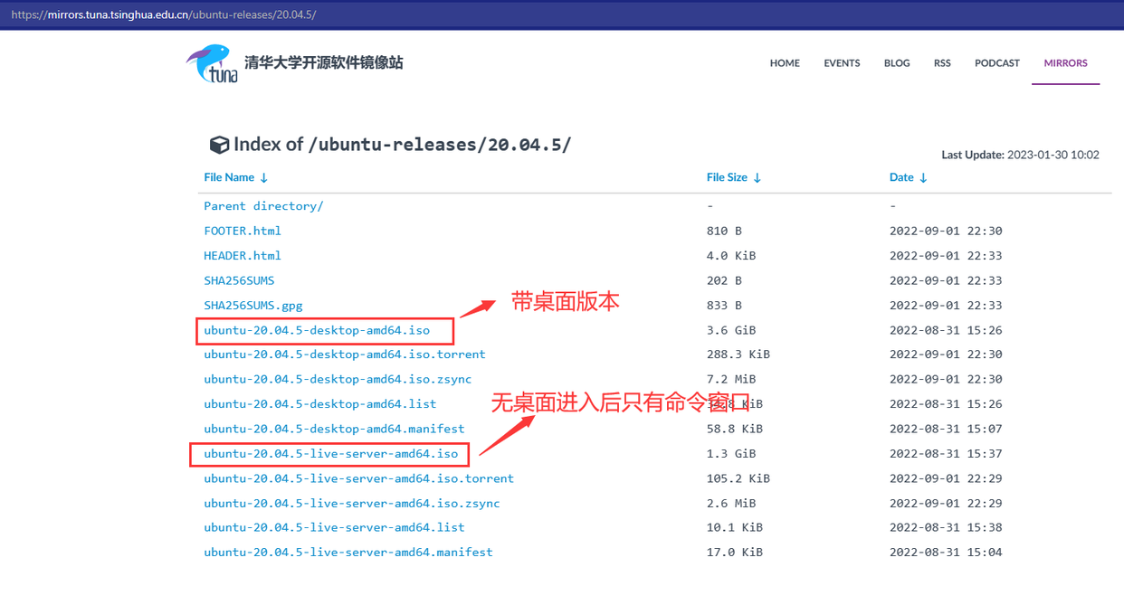Open FOOTER.html file link
This screenshot has height=605, width=1124.
[243, 231]
